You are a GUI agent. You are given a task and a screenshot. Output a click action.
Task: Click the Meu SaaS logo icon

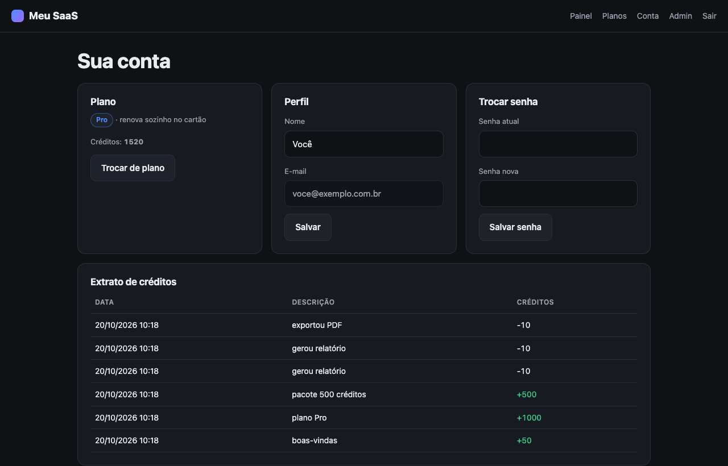pyautogui.click(x=18, y=16)
